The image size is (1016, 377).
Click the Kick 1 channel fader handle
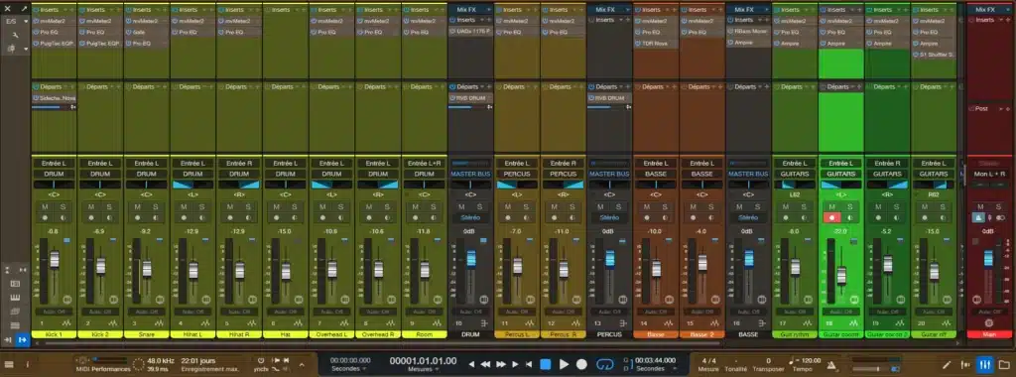(55, 260)
